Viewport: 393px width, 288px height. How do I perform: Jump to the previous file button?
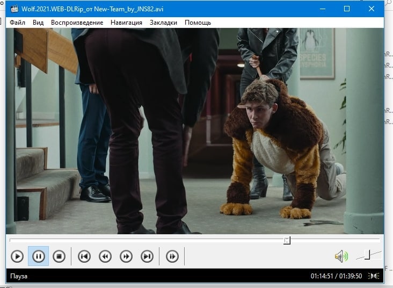point(84,256)
